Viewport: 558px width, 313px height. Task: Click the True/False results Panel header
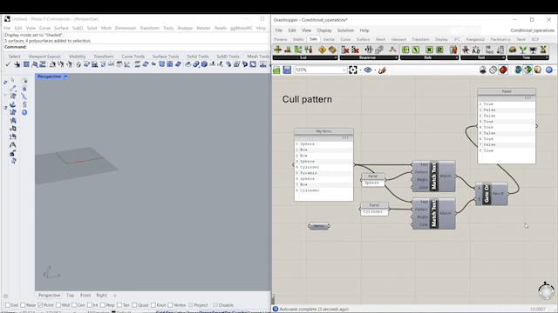(x=507, y=91)
